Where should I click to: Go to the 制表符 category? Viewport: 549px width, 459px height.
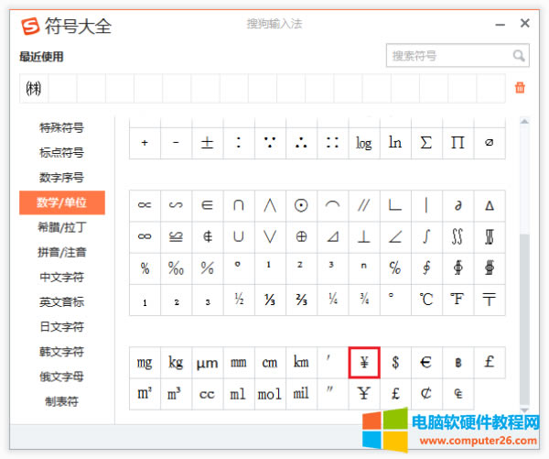tap(62, 401)
